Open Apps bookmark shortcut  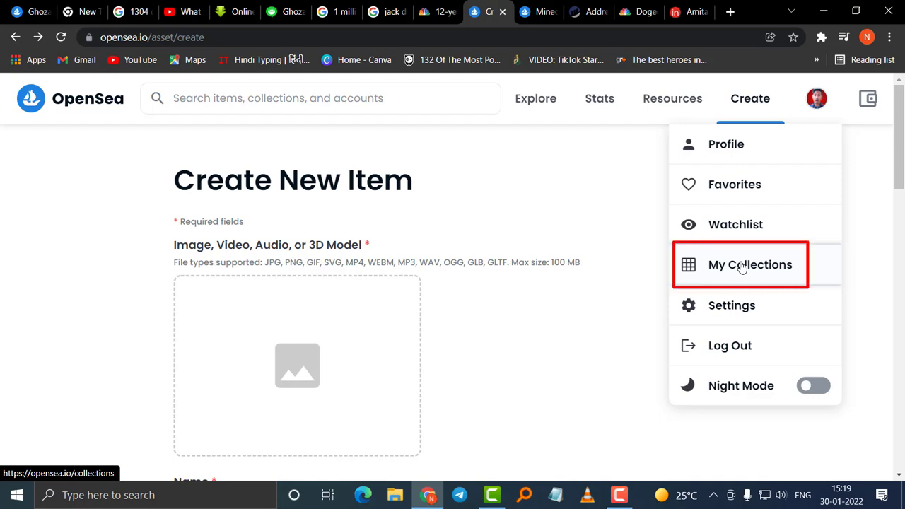click(28, 59)
